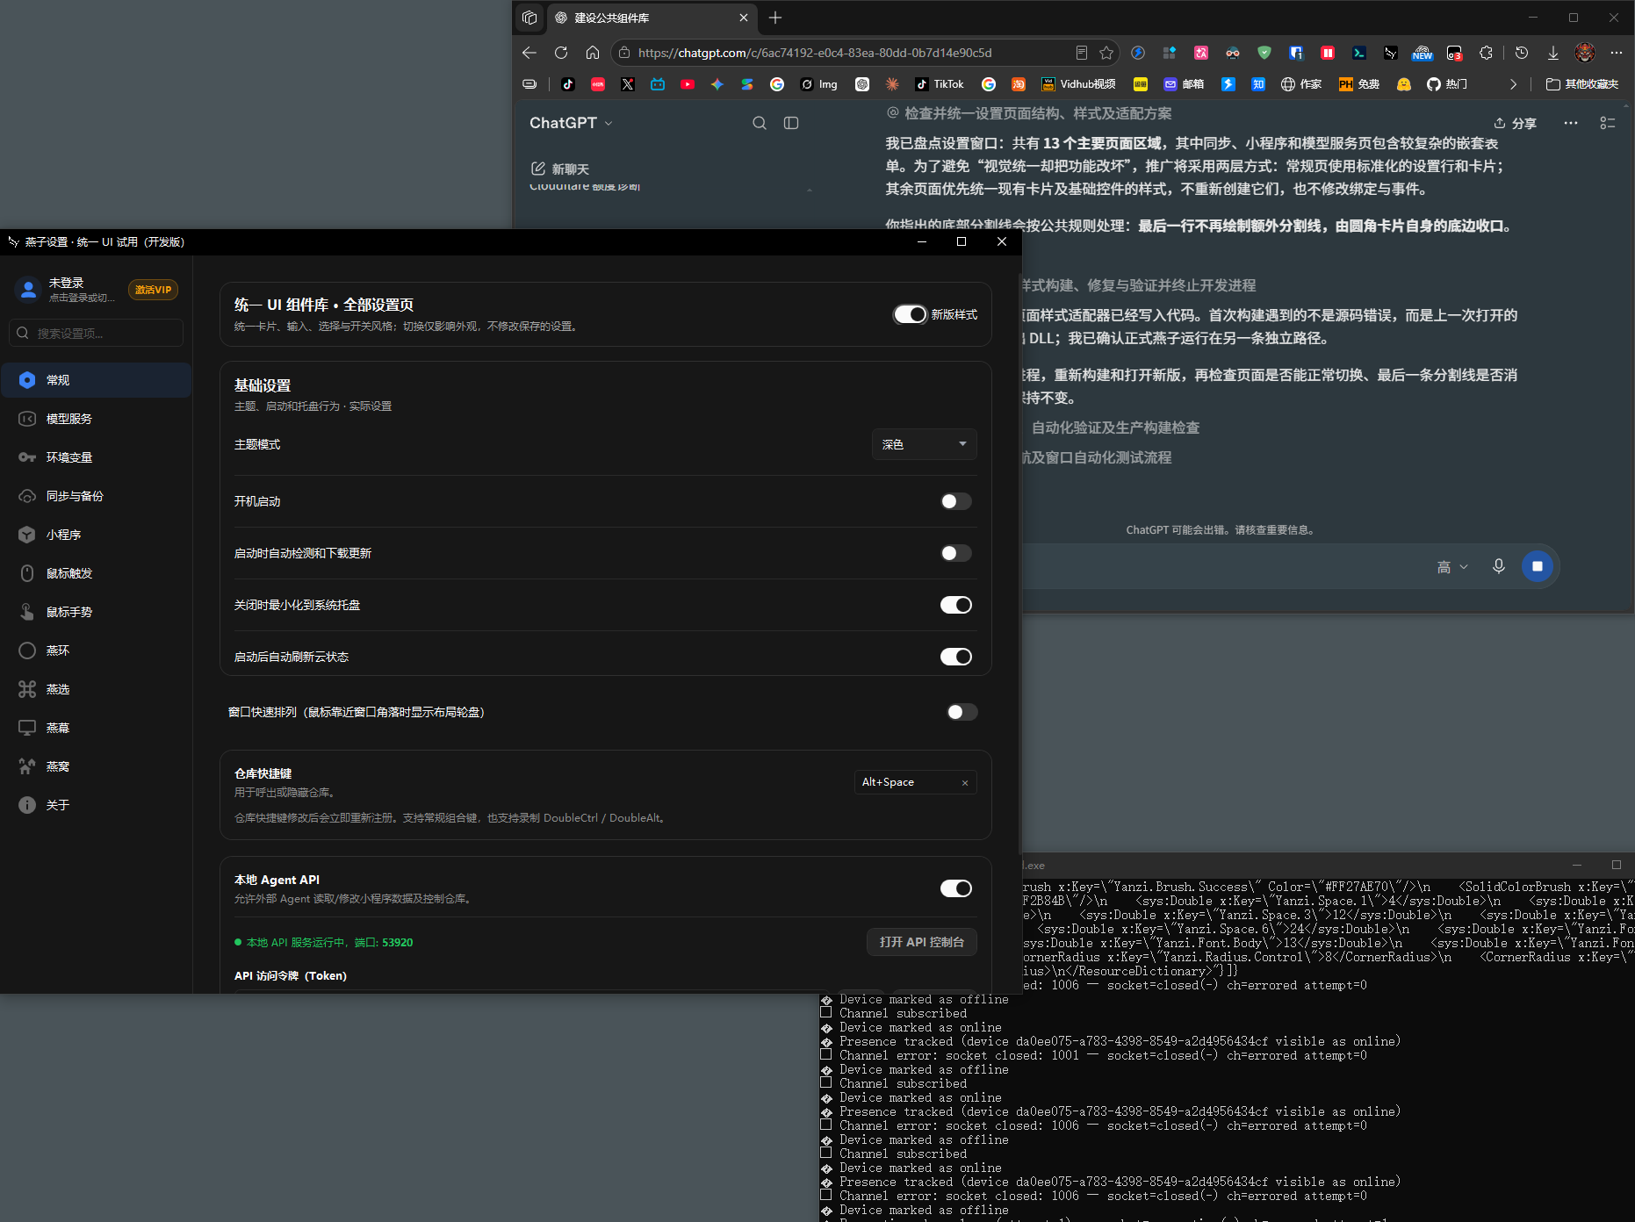Image resolution: width=1635 pixels, height=1222 pixels.
Task: Enable the 开机启动 switch
Action: tap(956, 501)
